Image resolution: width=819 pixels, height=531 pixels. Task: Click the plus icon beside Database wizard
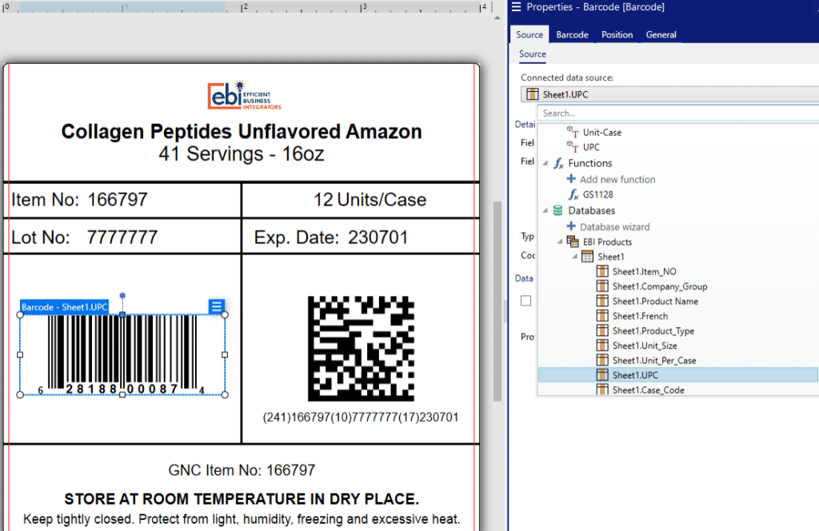click(x=571, y=226)
